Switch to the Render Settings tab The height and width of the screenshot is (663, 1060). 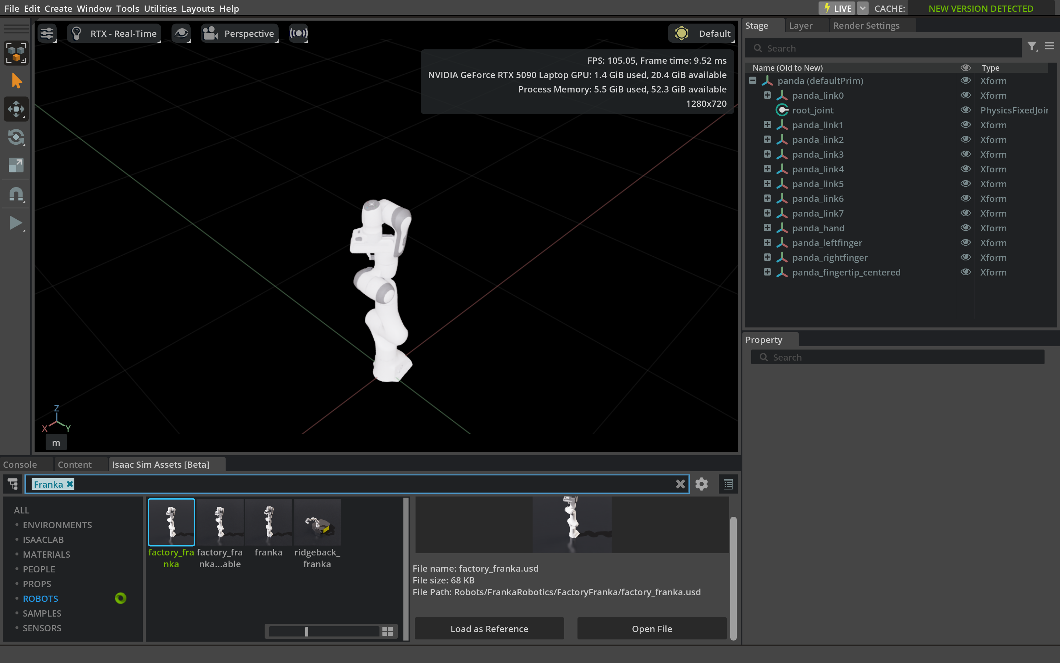point(866,25)
